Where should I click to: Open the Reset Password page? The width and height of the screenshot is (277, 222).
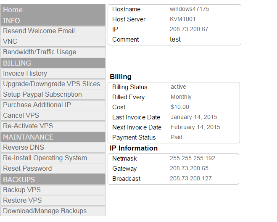(53, 169)
